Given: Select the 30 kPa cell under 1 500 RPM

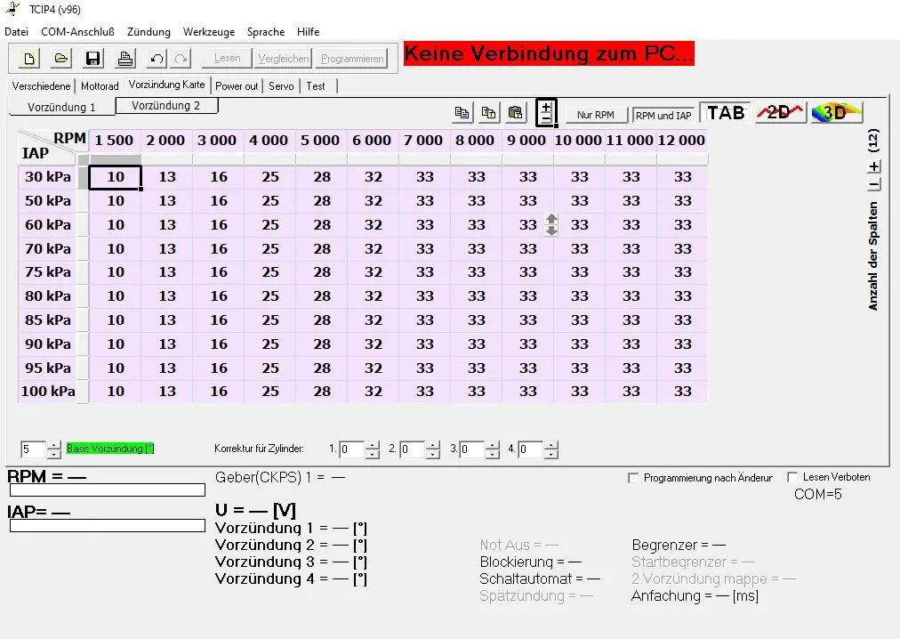Looking at the screenshot, I should click(115, 177).
